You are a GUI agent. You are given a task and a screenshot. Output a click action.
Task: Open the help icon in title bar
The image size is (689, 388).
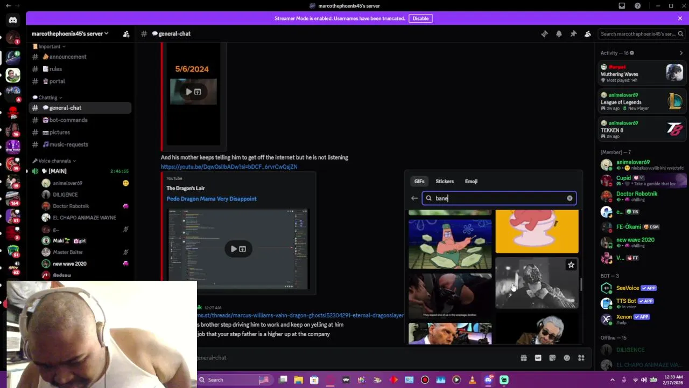[638, 6]
